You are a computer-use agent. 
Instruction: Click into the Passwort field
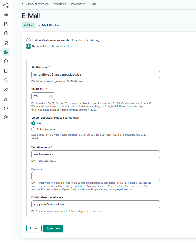(95, 176)
